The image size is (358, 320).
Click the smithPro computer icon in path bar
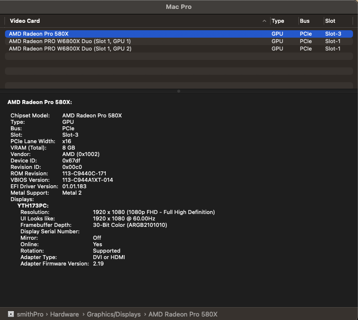(11, 314)
